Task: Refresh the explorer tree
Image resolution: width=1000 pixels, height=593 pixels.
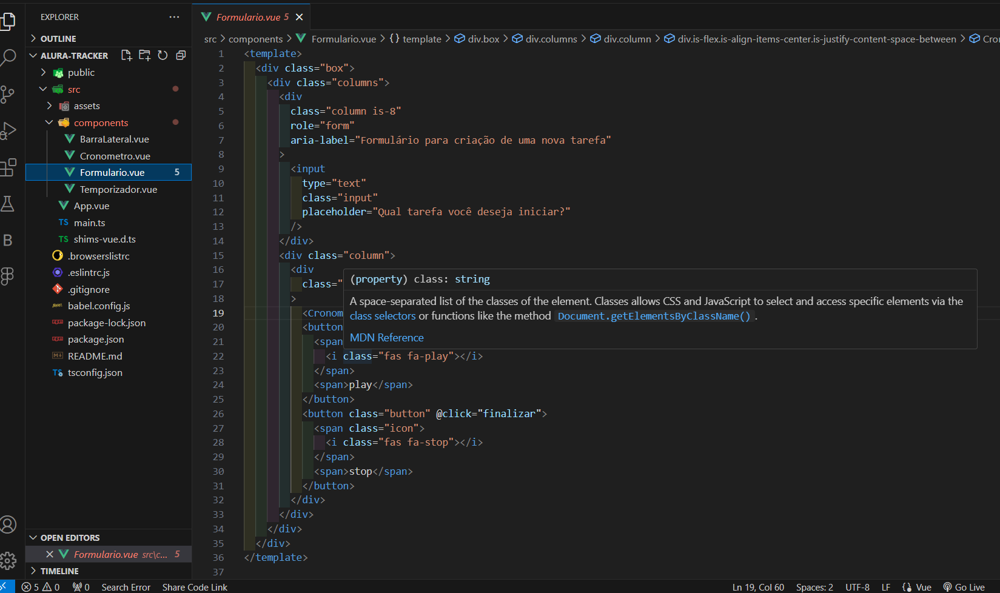Action: coord(163,55)
